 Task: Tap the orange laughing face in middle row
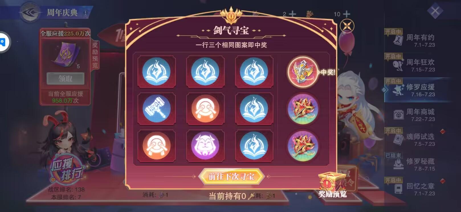[x=205, y=109]
